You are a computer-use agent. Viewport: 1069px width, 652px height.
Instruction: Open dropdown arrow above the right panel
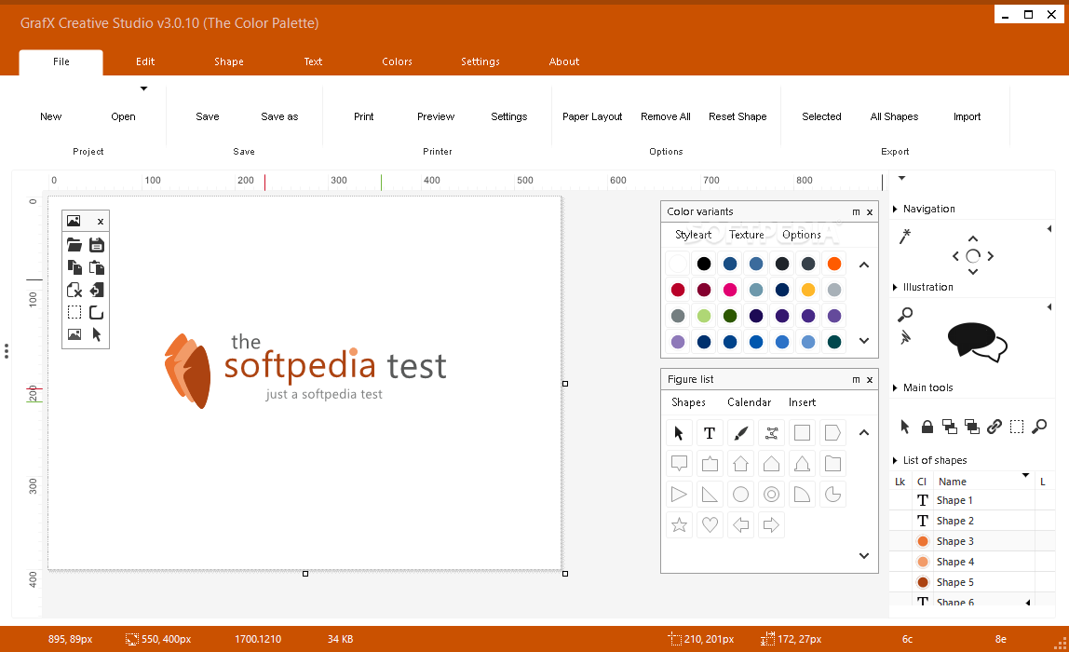[902, 178]
